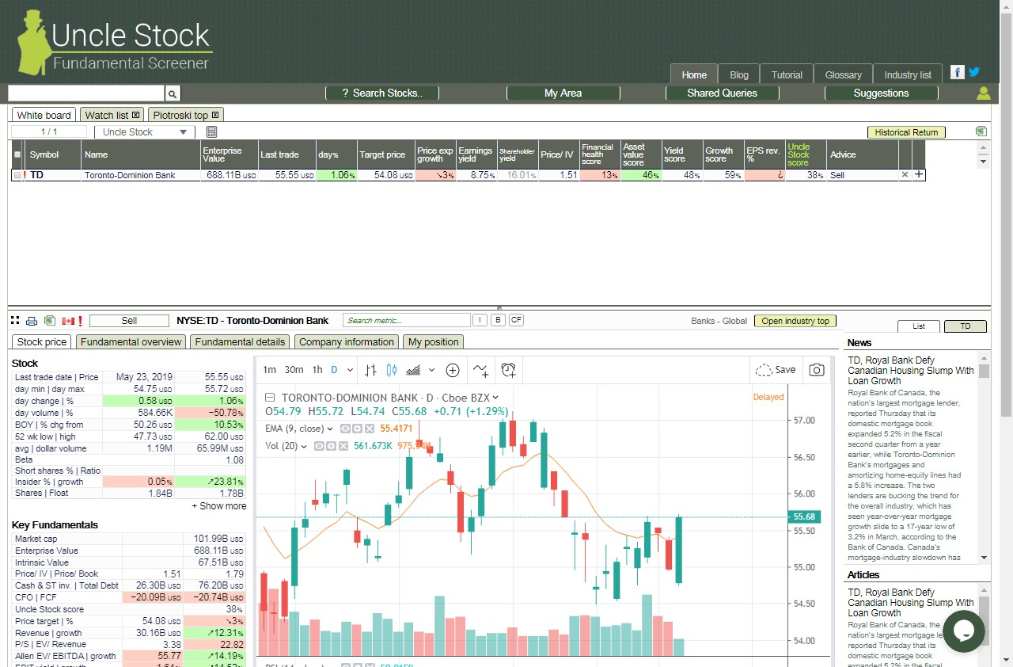Save the chart layout
This screenshot has height=667, width=1013.
click(x=776, y=370)
